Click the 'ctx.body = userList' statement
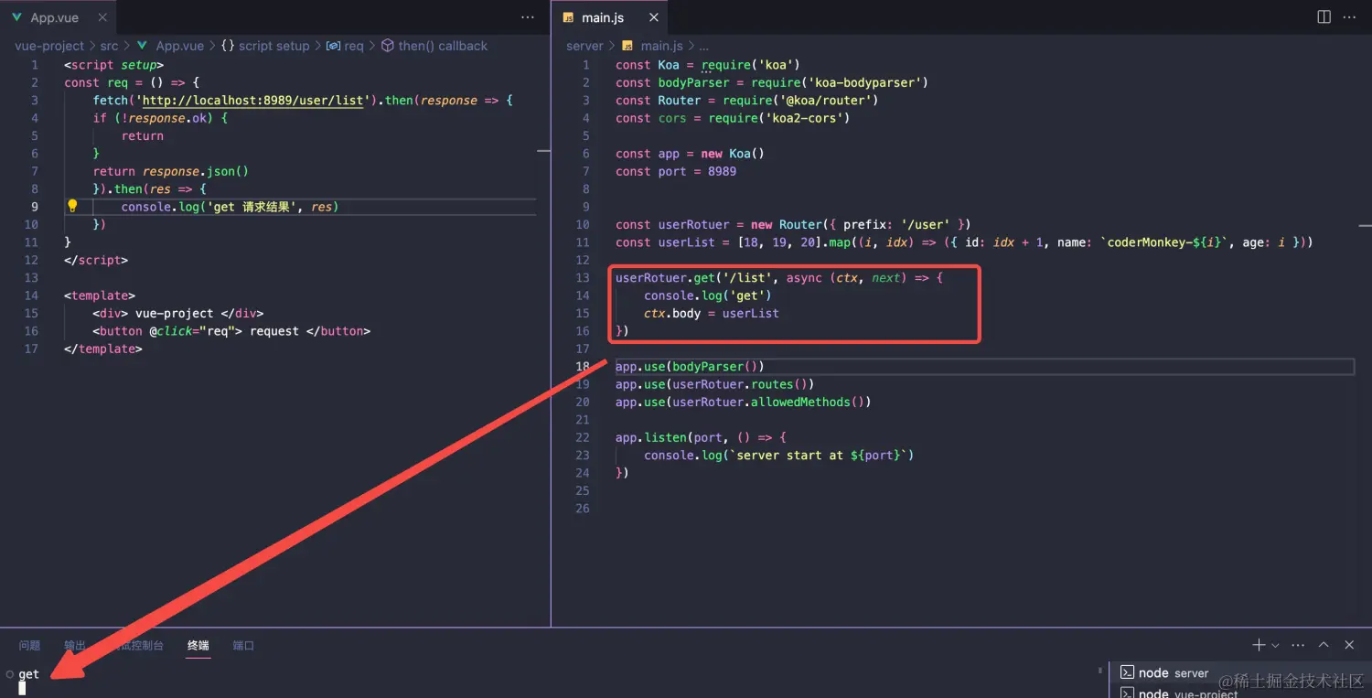Screen dimensions: 1372x698 (712, 313)
